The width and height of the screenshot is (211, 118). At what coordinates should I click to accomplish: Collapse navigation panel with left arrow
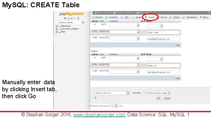91,13
